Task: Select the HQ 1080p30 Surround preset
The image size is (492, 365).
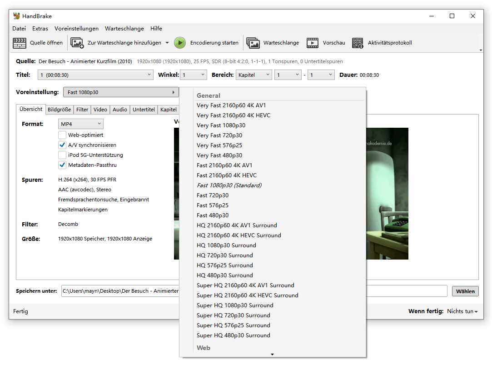Action: click(x=226, y=245)
